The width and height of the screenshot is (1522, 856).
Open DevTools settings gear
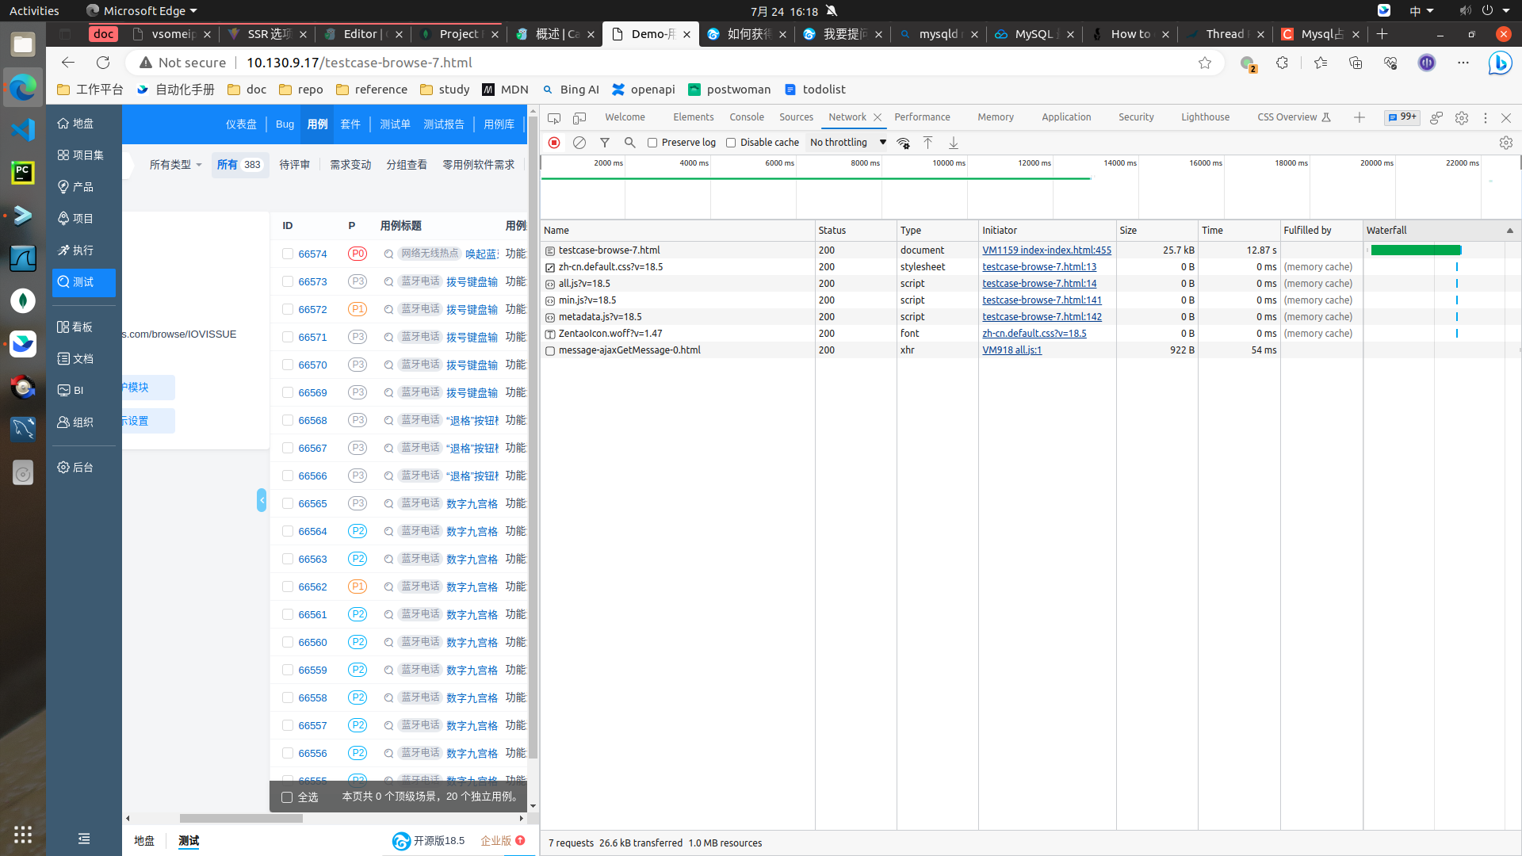tap(1461, 117)
